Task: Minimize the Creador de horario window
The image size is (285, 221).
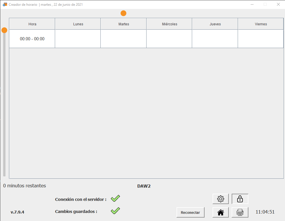Action: [x=252, y=5]
